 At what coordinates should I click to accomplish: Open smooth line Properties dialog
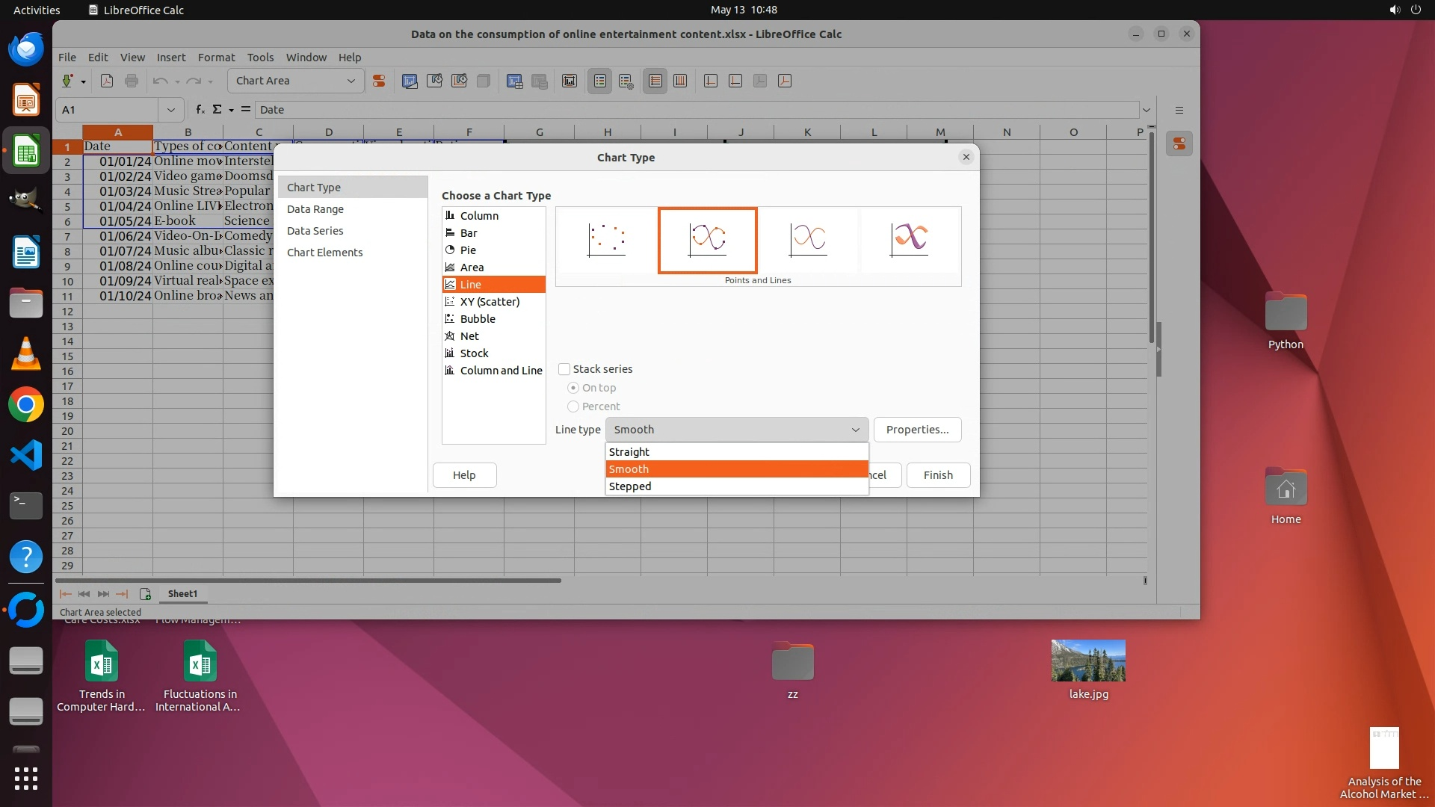click(917, 430)
